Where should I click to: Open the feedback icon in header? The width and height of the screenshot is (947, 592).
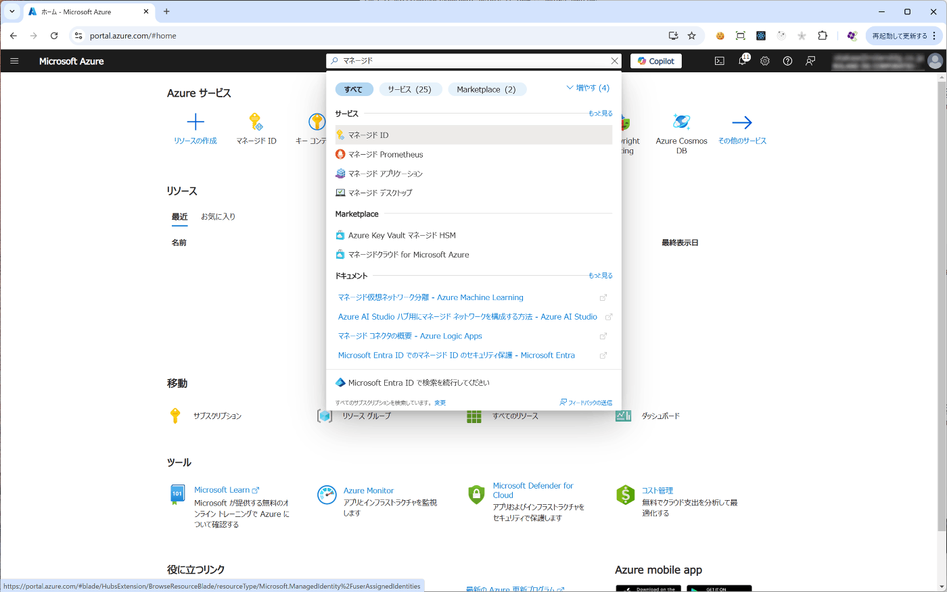click(810, 61)
